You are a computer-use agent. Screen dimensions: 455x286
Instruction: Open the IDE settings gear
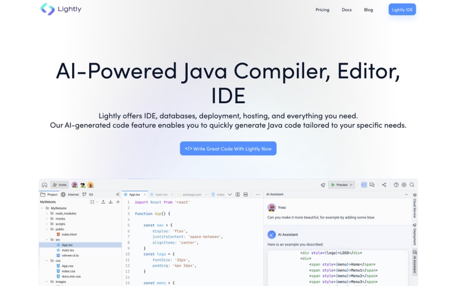[404, 184]
